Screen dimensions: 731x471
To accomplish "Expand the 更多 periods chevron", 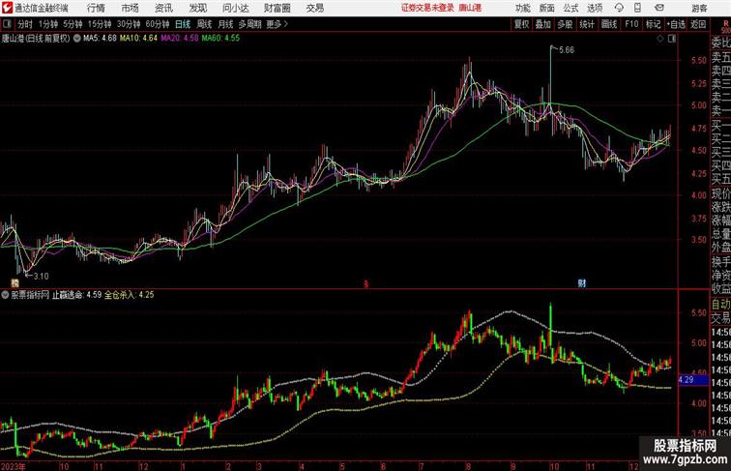I will pyautogui.click(x=278, y=24).
